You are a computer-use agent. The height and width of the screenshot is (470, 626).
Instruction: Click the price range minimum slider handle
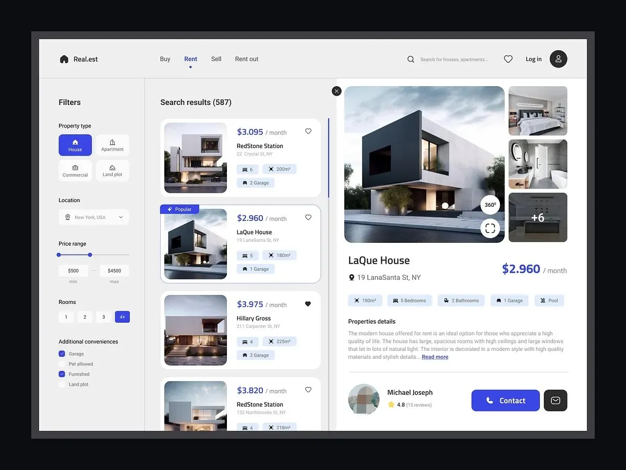coord(59,255)
